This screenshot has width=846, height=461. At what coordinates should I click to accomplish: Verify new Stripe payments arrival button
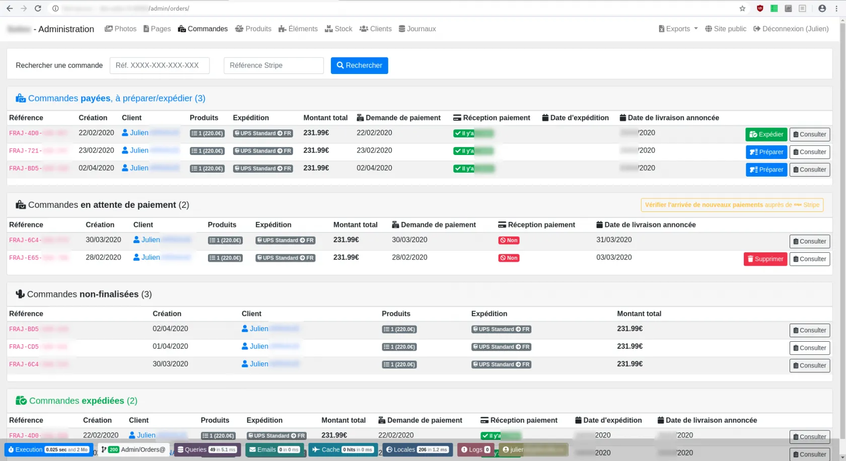click(732, 205)
